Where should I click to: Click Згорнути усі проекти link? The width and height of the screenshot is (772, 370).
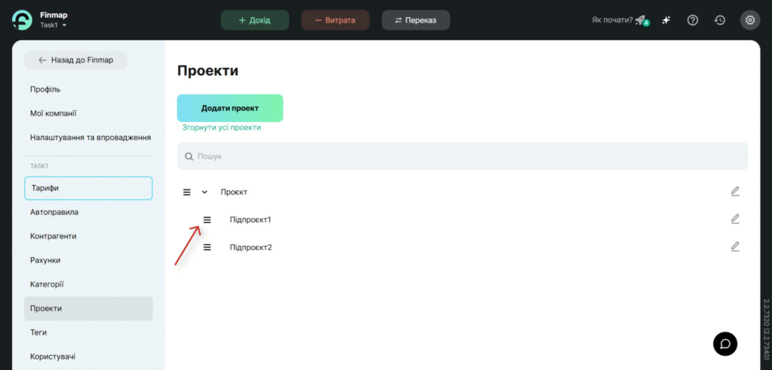click(222, 127)
